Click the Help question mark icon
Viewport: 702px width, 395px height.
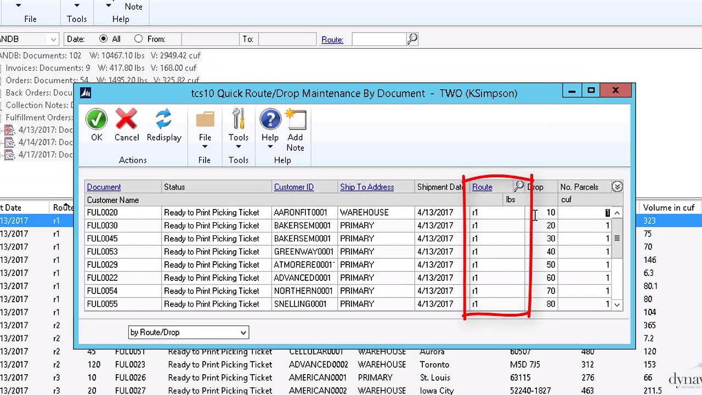pos(270,120)
